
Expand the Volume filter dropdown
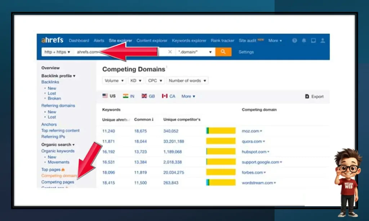[x=114, y=81]
